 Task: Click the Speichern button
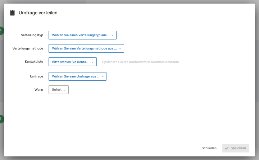236,148
